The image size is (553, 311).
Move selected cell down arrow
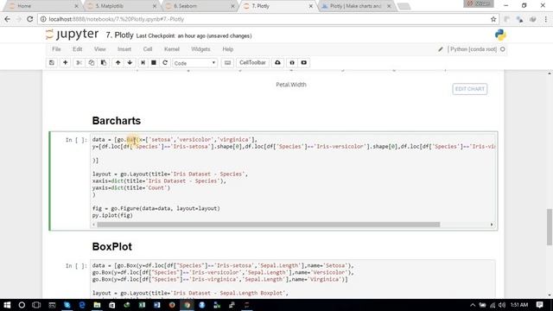tap(130, 63)
